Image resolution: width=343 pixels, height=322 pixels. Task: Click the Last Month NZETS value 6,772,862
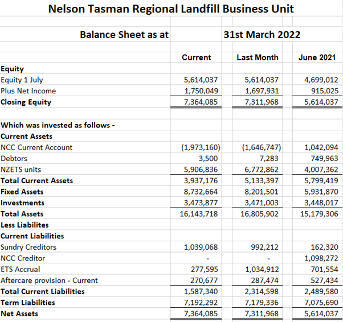point(262,170)
